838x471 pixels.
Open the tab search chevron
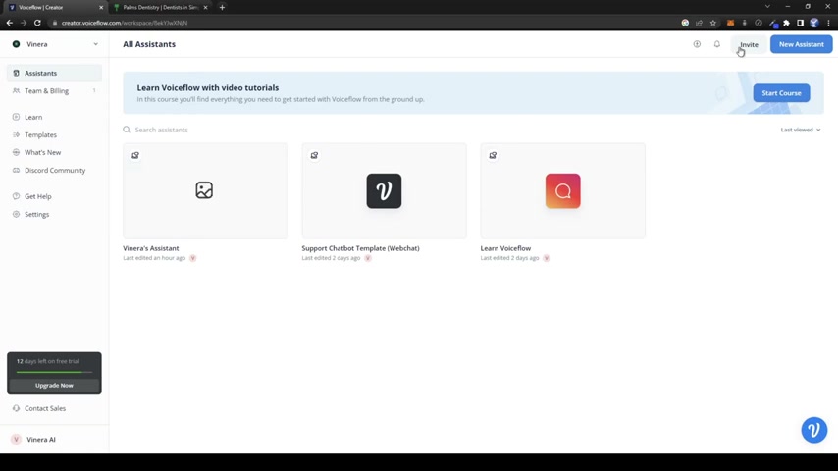tap(767, 7)
